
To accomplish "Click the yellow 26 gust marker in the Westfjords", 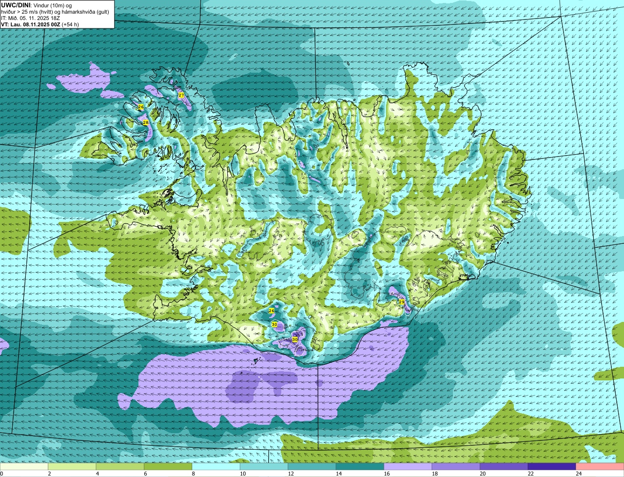I will pos(140,107).
